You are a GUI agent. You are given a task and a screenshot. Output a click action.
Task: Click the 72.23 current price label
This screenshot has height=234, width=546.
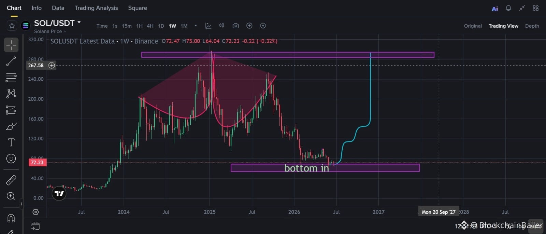(x=37, y=163)
